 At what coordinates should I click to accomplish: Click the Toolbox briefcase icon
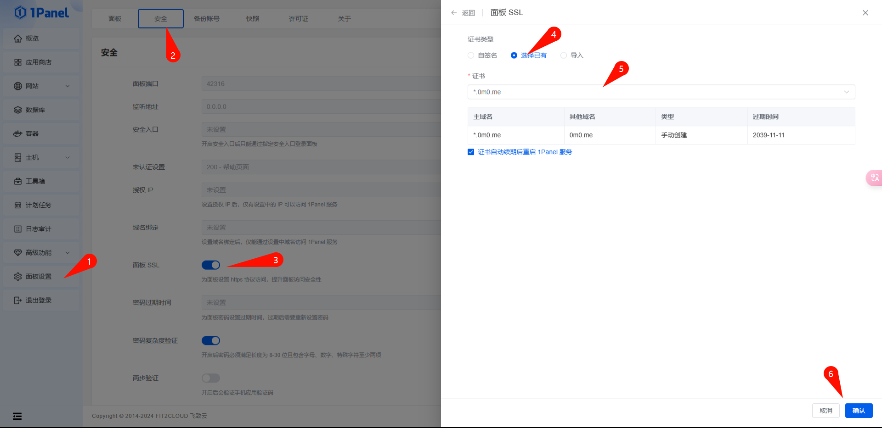tap(18, 182)
